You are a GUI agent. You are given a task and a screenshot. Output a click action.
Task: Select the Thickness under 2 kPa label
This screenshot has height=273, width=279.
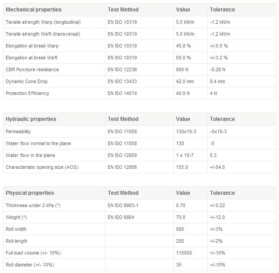(33, 205)
